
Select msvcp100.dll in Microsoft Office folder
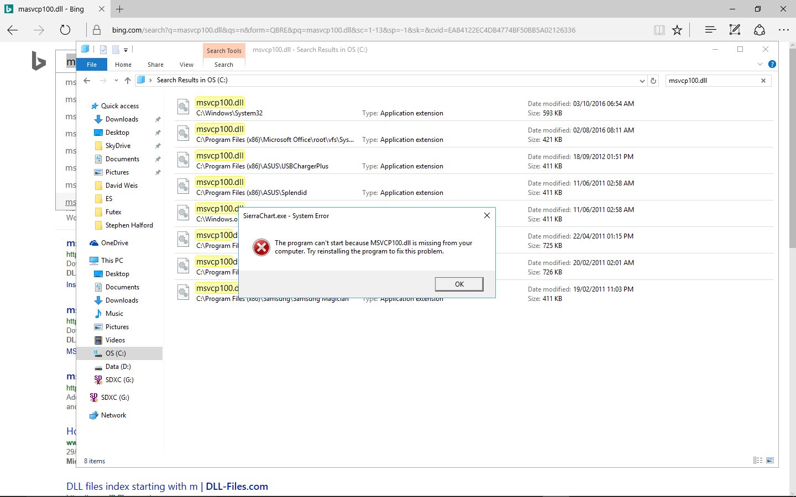coord(474,134)
